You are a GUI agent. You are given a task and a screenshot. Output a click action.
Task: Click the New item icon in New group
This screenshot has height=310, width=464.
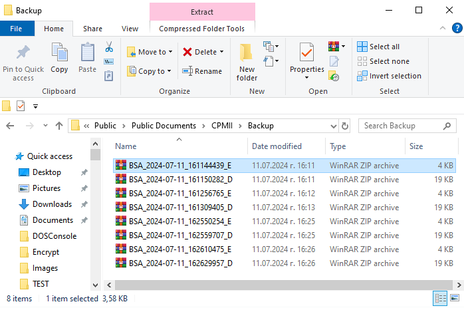click(269, 46)
